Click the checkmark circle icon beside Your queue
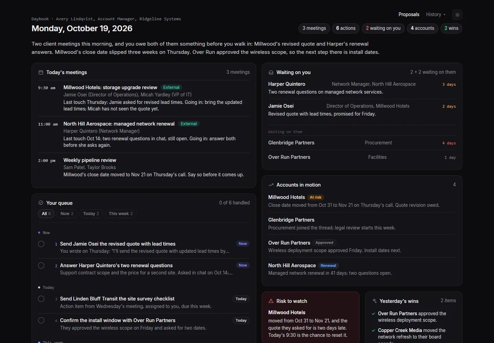This screenshot has width=494, height=343. click(x=41, y=203)
